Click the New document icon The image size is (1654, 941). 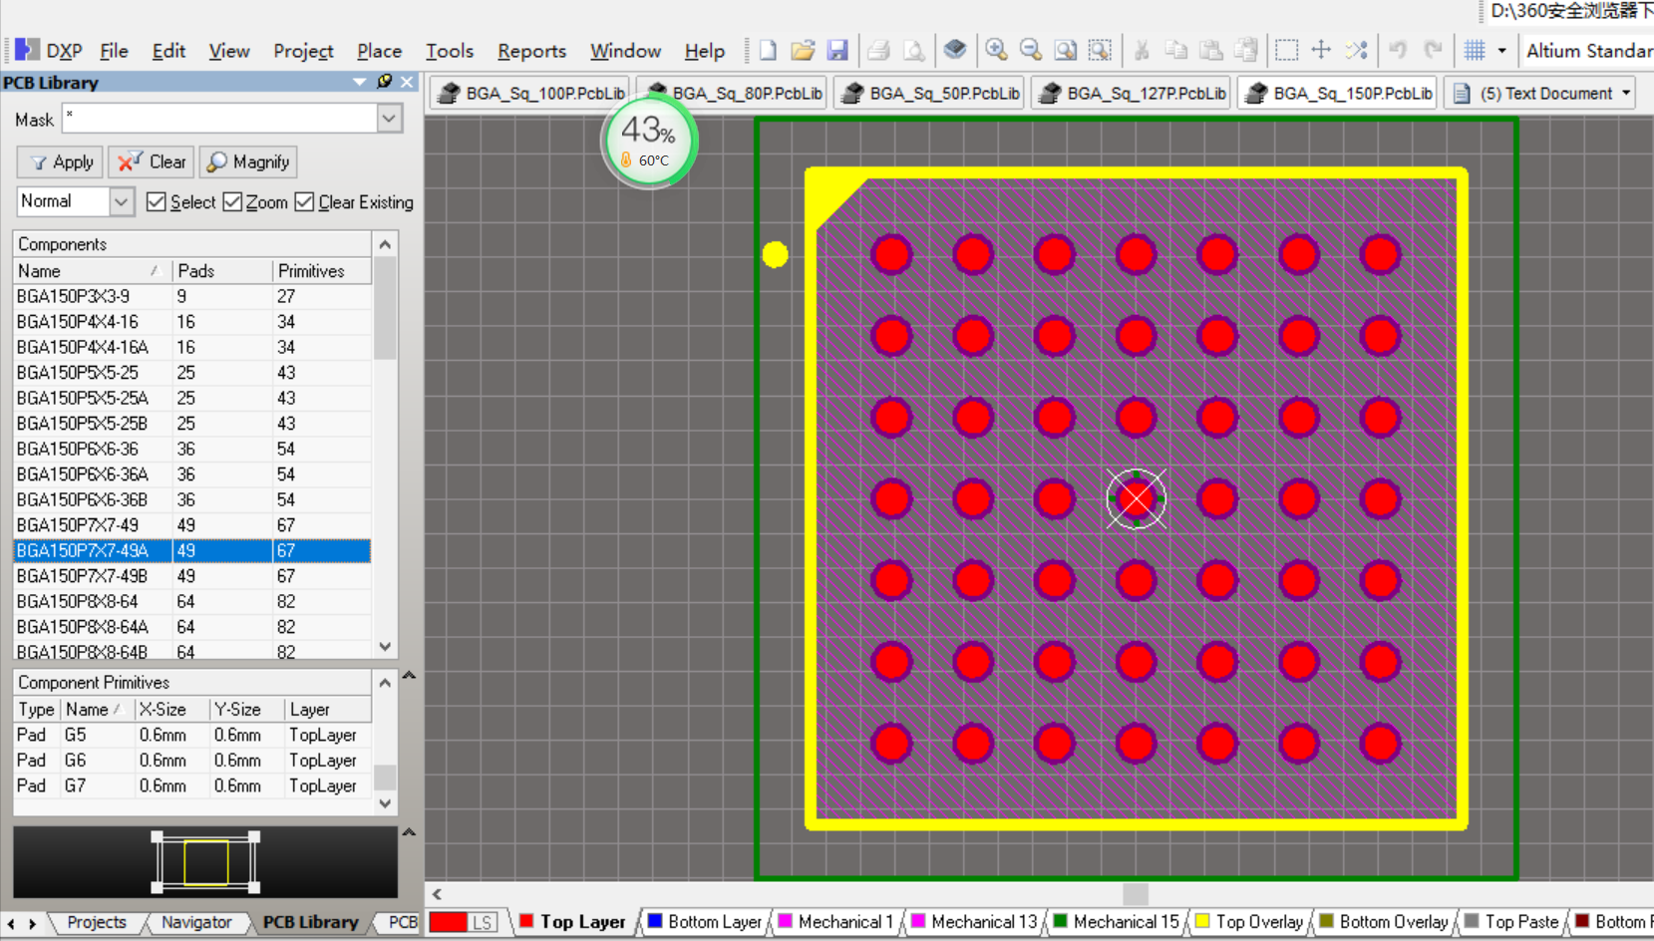[x=768, y=50]
